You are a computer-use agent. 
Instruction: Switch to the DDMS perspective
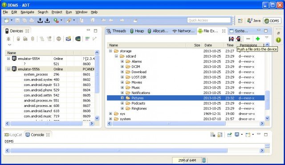272,21
